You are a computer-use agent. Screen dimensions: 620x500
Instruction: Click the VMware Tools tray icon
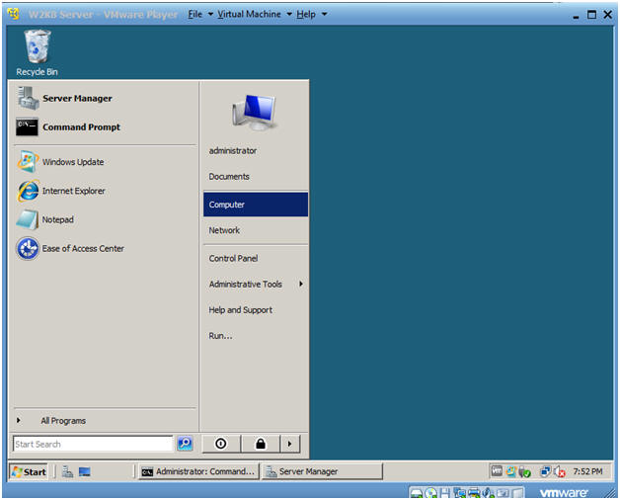coord(497,471)
